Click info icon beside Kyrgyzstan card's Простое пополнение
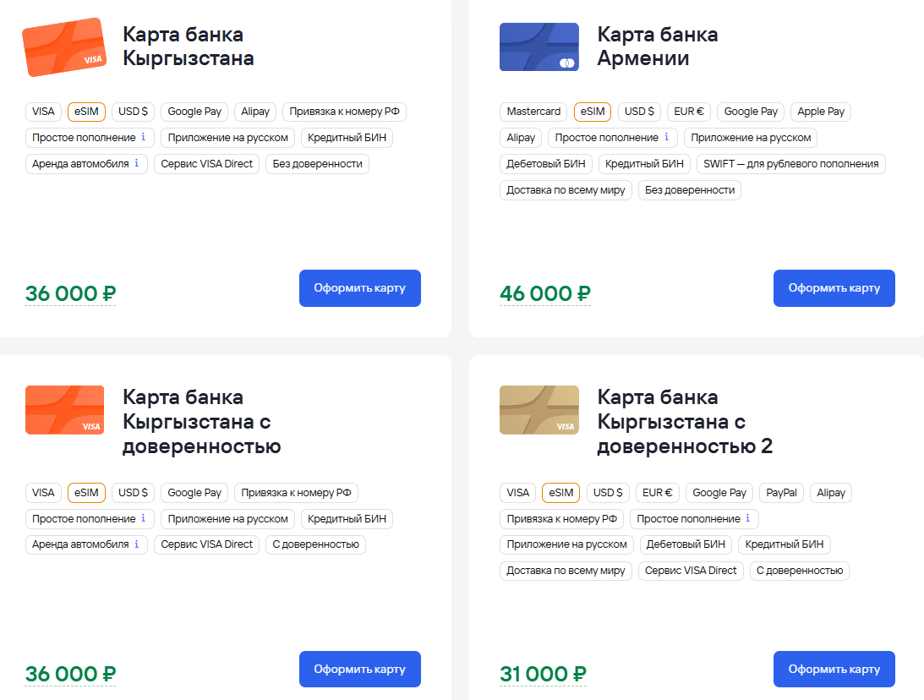 (144, 137)
